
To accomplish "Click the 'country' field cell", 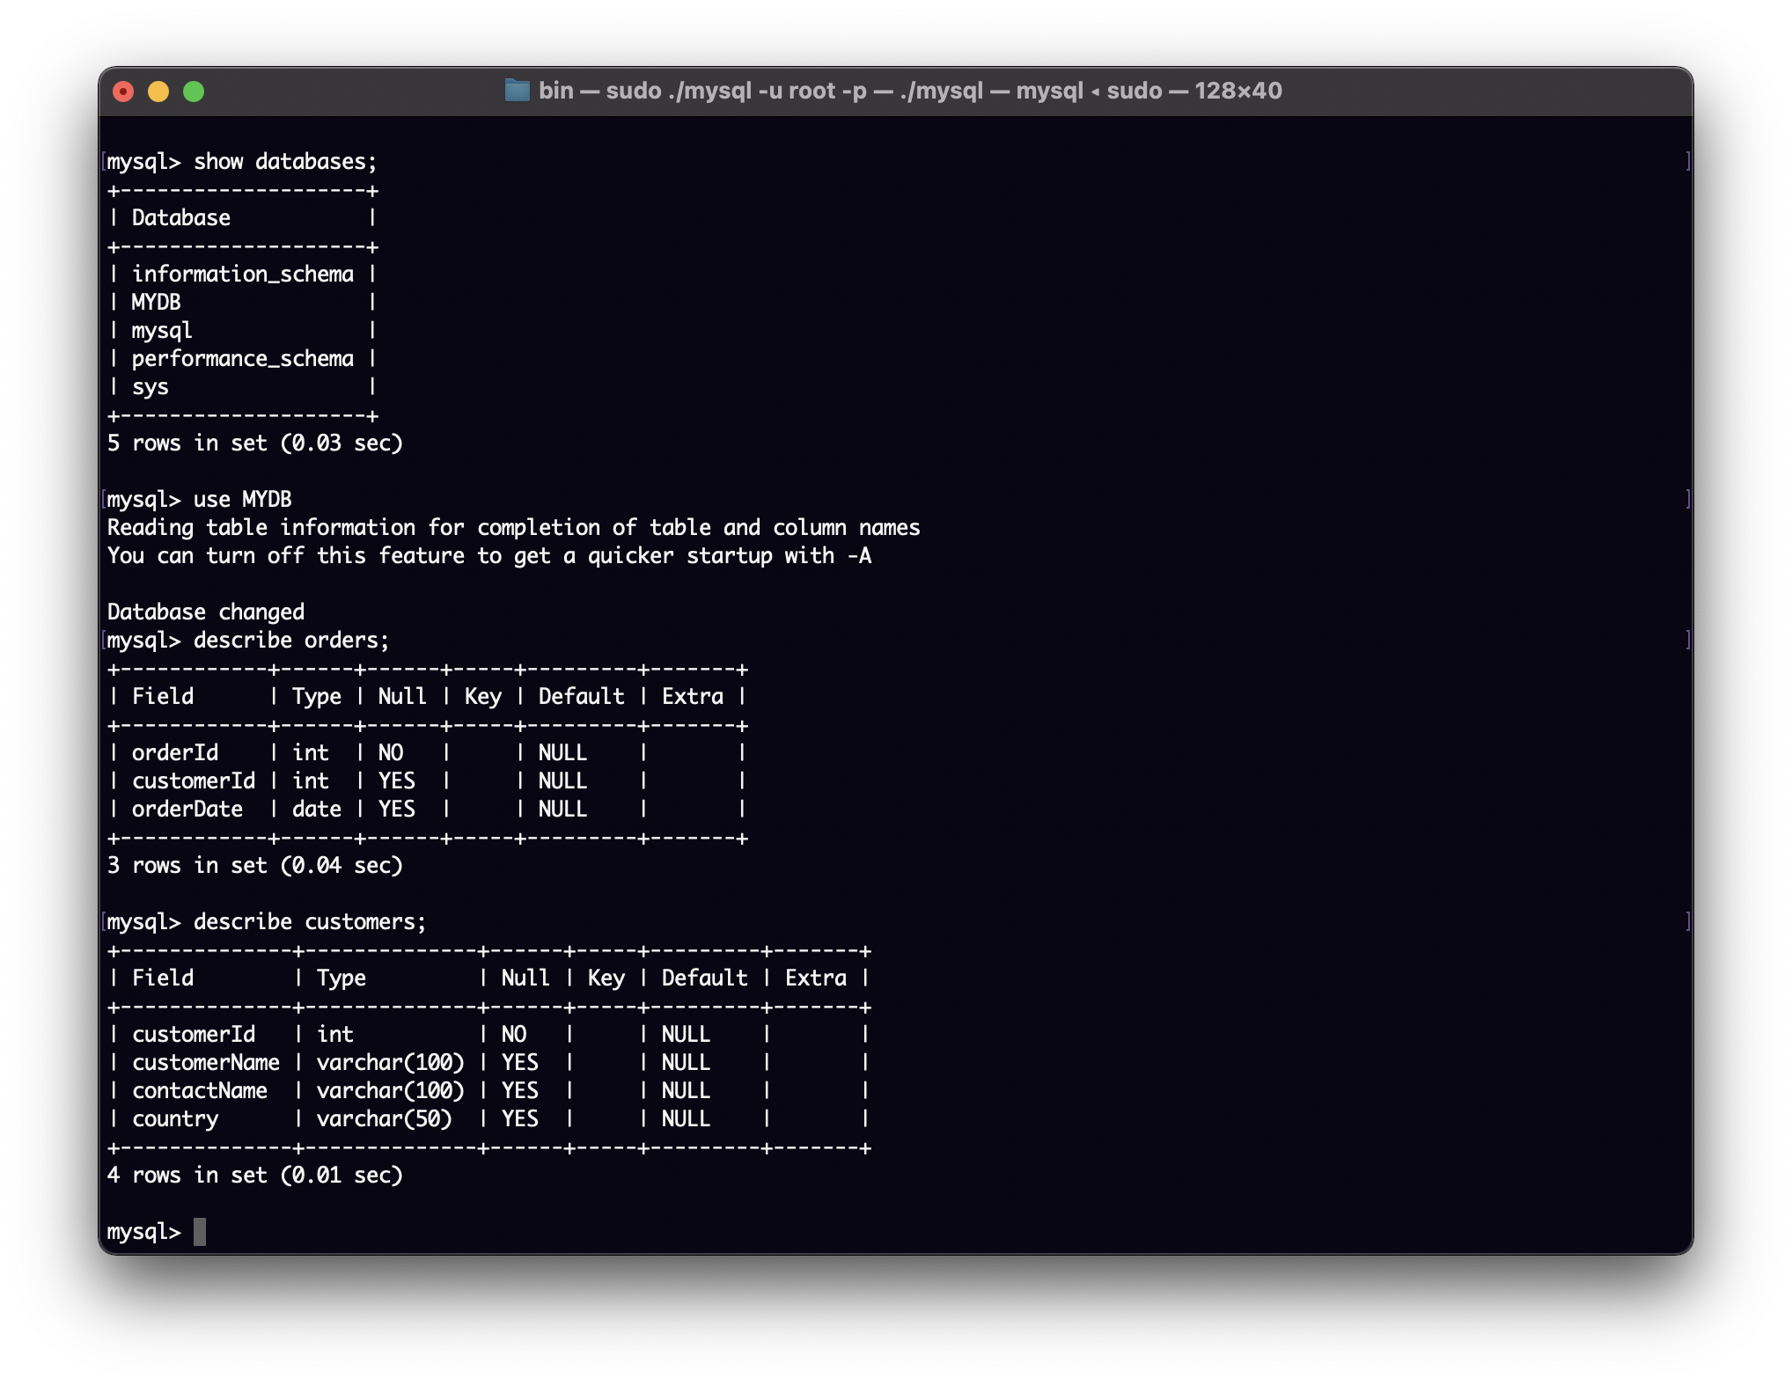I will tap(175, 1119).
